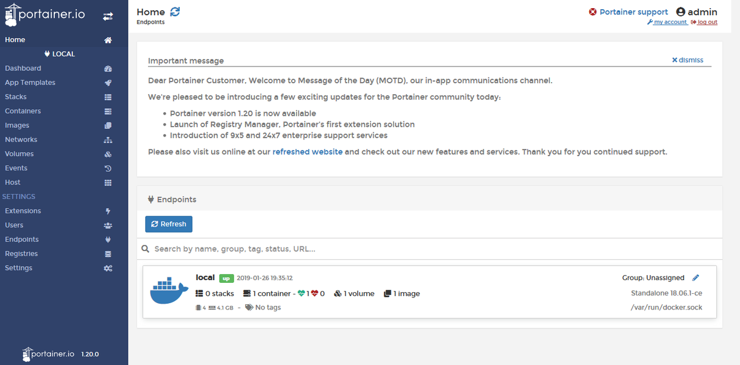Click the 1.20.0 version number in footer

coord(90,354)
